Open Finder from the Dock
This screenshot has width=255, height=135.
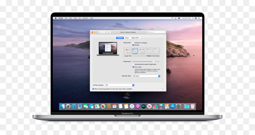tap(62, 106)
